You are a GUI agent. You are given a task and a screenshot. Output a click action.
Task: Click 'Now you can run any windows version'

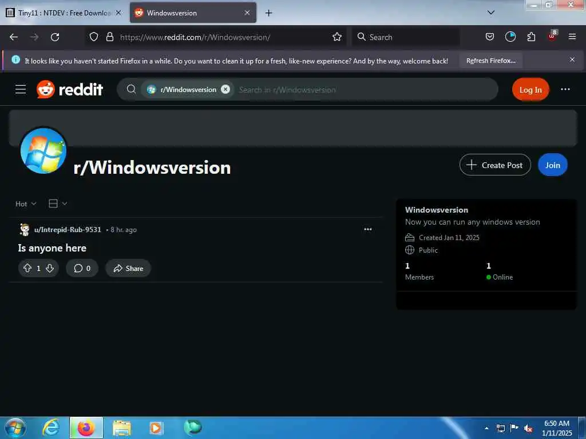[472, 222]
